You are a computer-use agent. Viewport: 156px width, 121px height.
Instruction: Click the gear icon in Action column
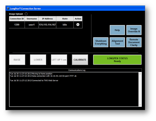pos(78,25)
